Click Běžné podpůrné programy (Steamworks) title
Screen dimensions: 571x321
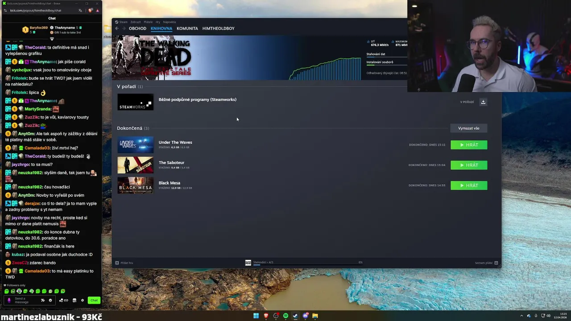pos(198,99)
